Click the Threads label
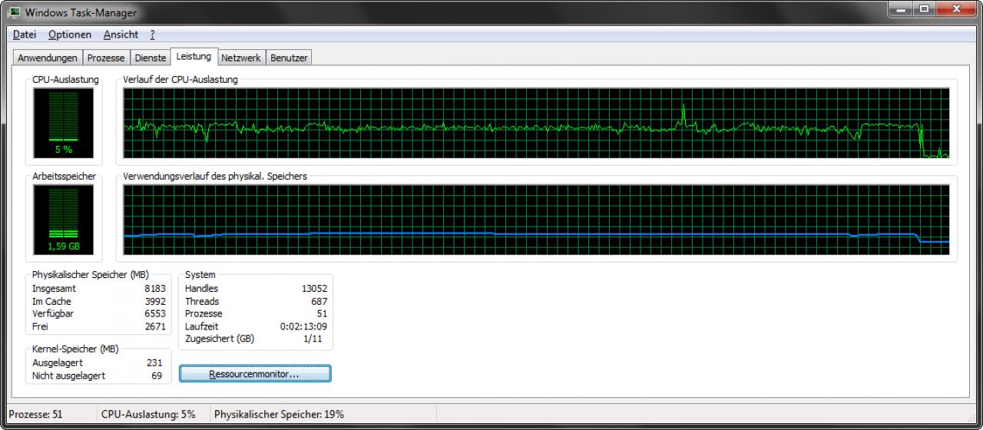 click(x=202, y=301)
